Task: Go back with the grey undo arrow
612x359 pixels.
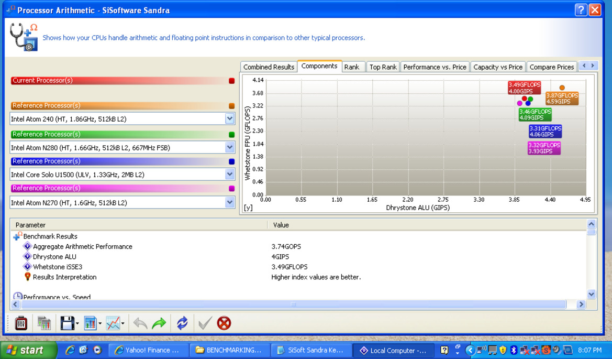Action: [140, 323]
